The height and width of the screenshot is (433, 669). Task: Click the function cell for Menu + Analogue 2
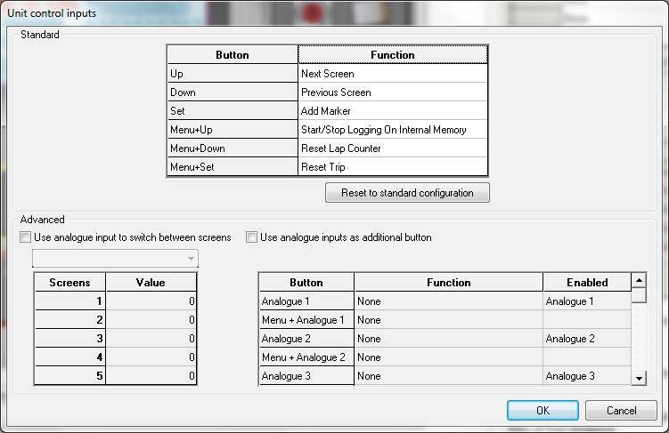(x=448, y=357)
